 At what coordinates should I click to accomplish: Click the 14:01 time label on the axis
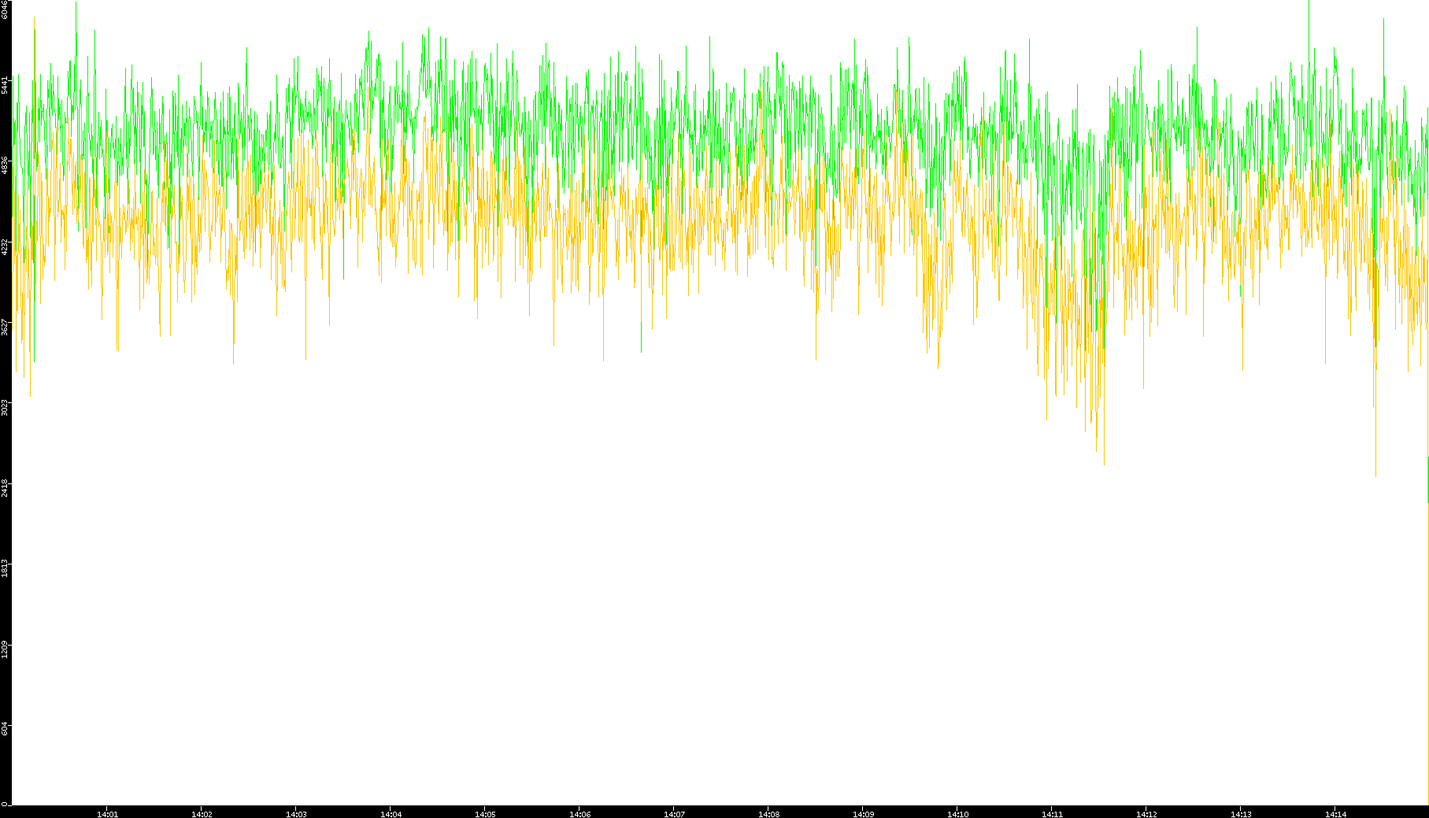[107, 813]
